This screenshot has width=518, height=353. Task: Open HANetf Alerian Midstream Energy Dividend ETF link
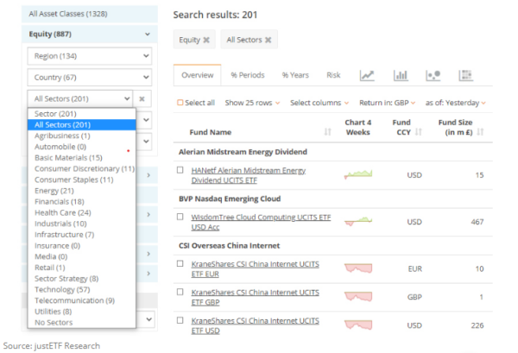pyautogui.click(x=248, y=175)
